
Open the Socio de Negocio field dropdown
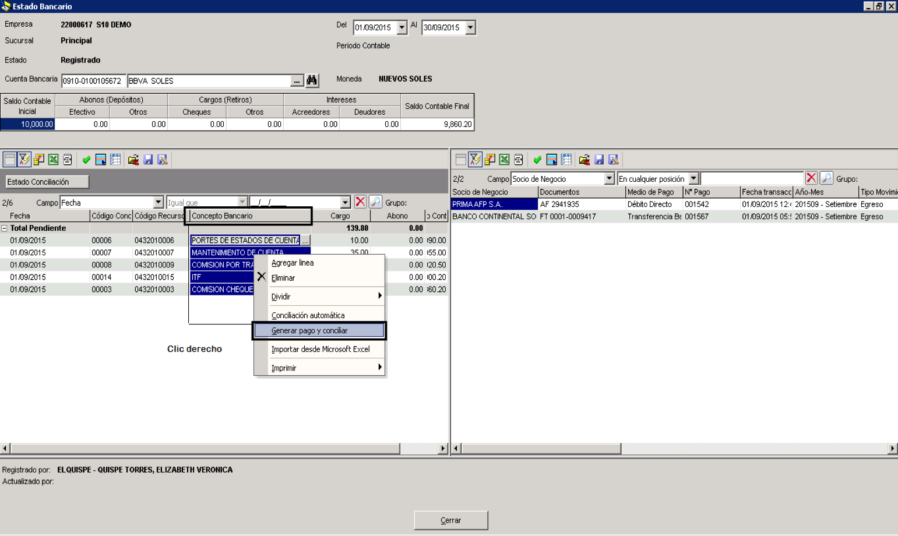tap(610, 178)
